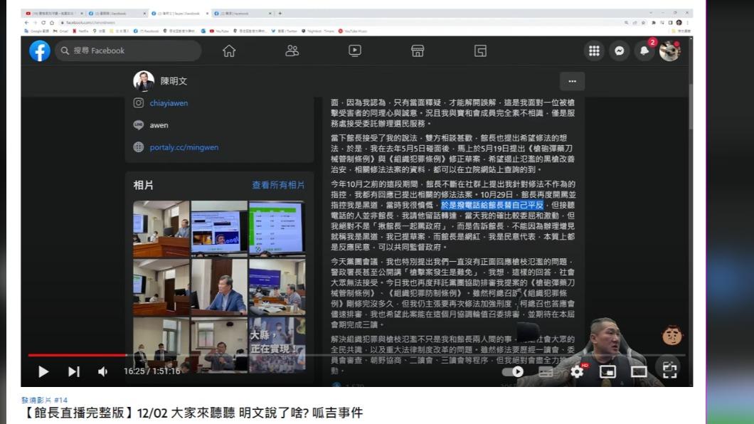Screen dimensions: 754x424
Task: Open the Facebook Gaming tab icon
Action: 480,51
